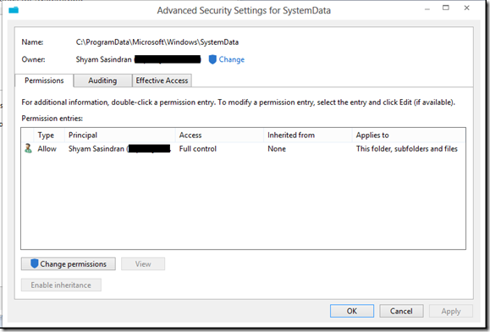The image size is (490, 332).
Task: Click the Inherited from column header
Action: point(308,135)
